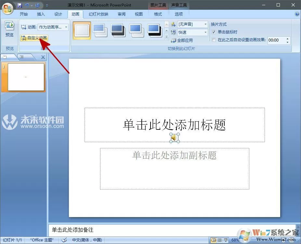
Task: Increase the auto-advance time spinner
Action: click(287, 39)
